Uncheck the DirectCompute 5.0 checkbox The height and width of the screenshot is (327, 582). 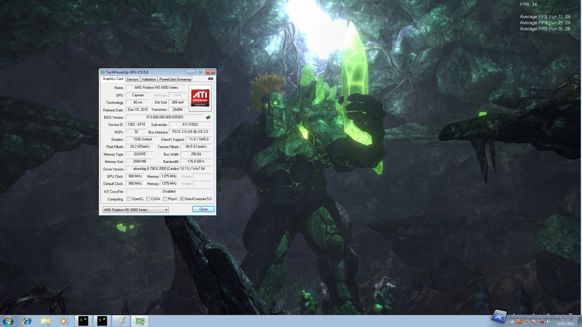pos(182,199)
